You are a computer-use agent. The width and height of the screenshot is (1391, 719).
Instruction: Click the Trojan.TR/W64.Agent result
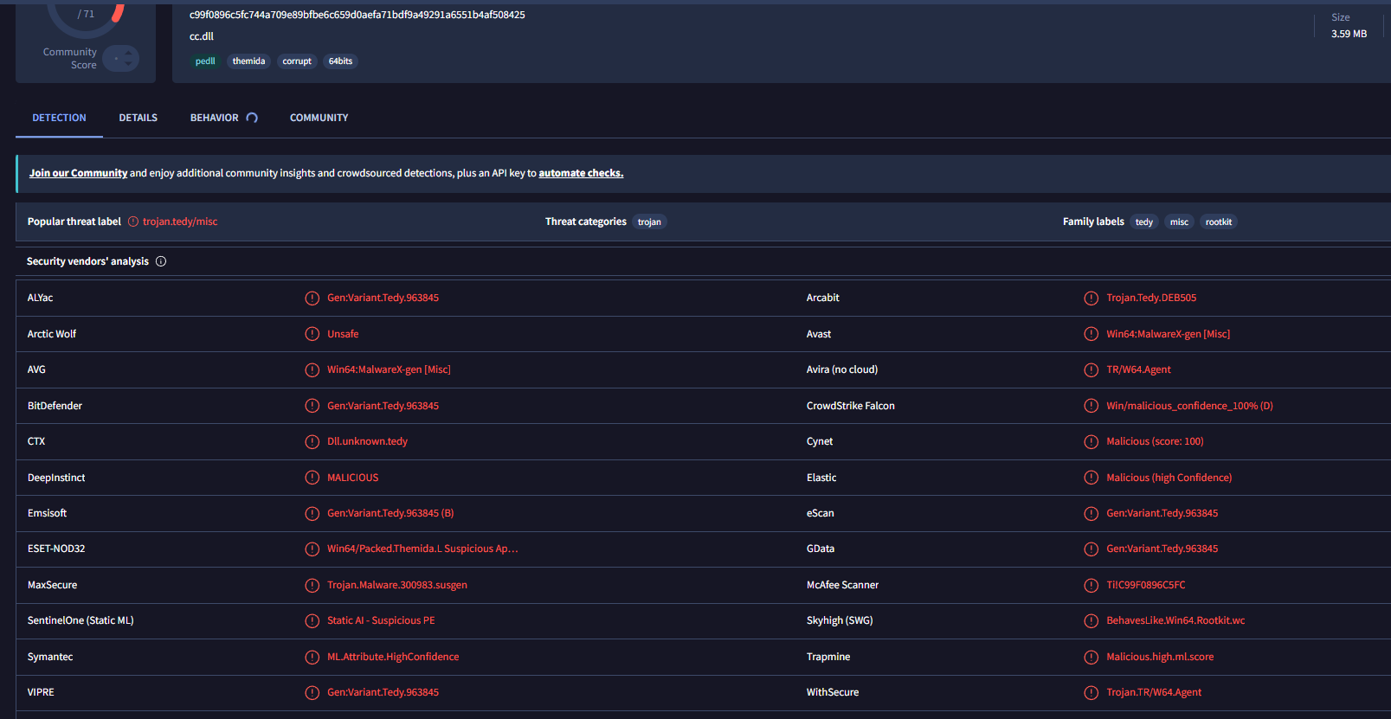pos(1154,692)
